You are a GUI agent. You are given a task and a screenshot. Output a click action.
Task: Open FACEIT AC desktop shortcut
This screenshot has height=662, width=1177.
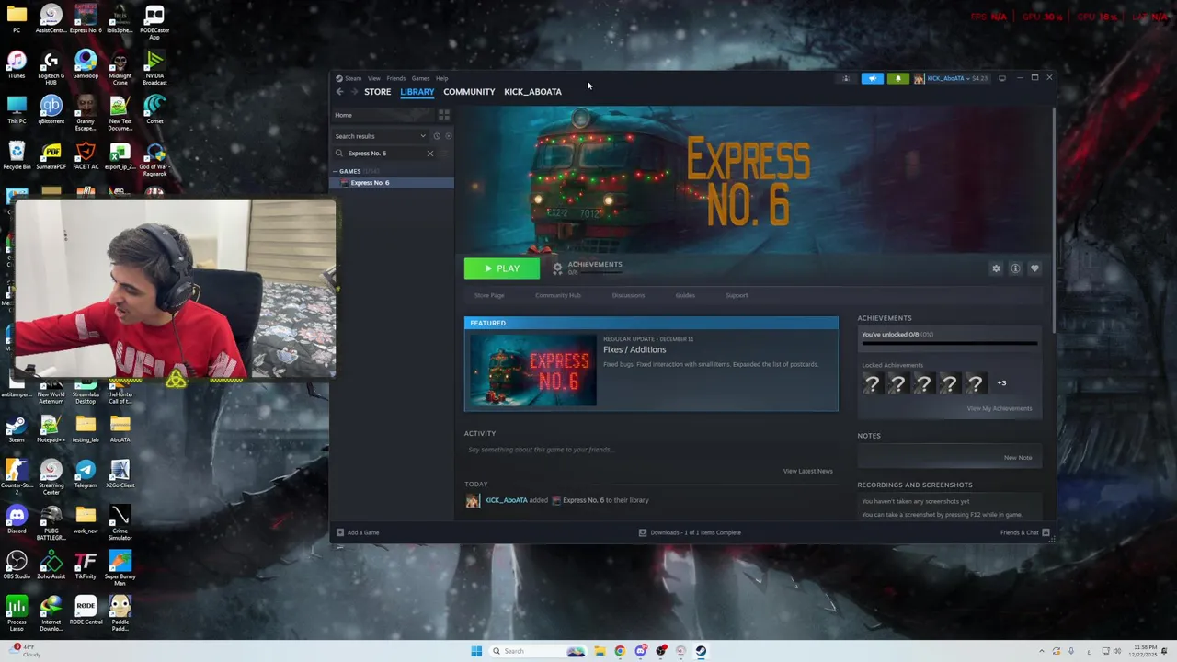[x=86, y=156]
